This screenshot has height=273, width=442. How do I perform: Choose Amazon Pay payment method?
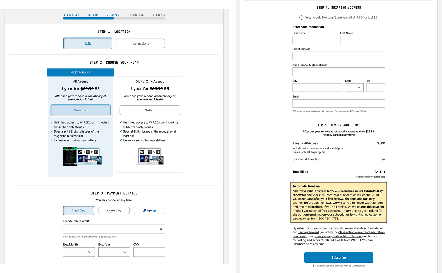click(x=114, y=210)
